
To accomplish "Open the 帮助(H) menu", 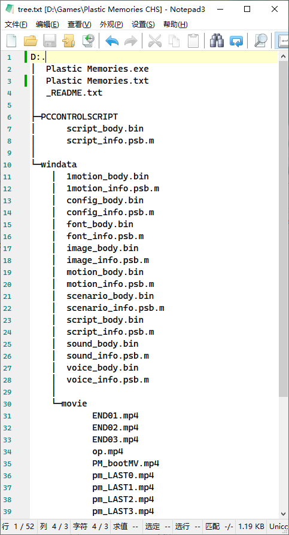I will [x=175, y=25].
